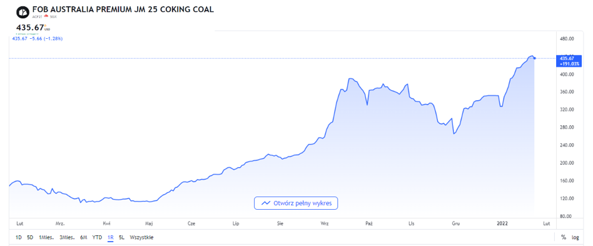Screen dimensions: 593x246
Task: Select the 1R one-year range
Action: [111, 237]
